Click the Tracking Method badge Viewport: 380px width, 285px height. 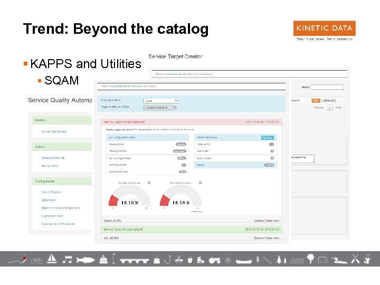179,151
